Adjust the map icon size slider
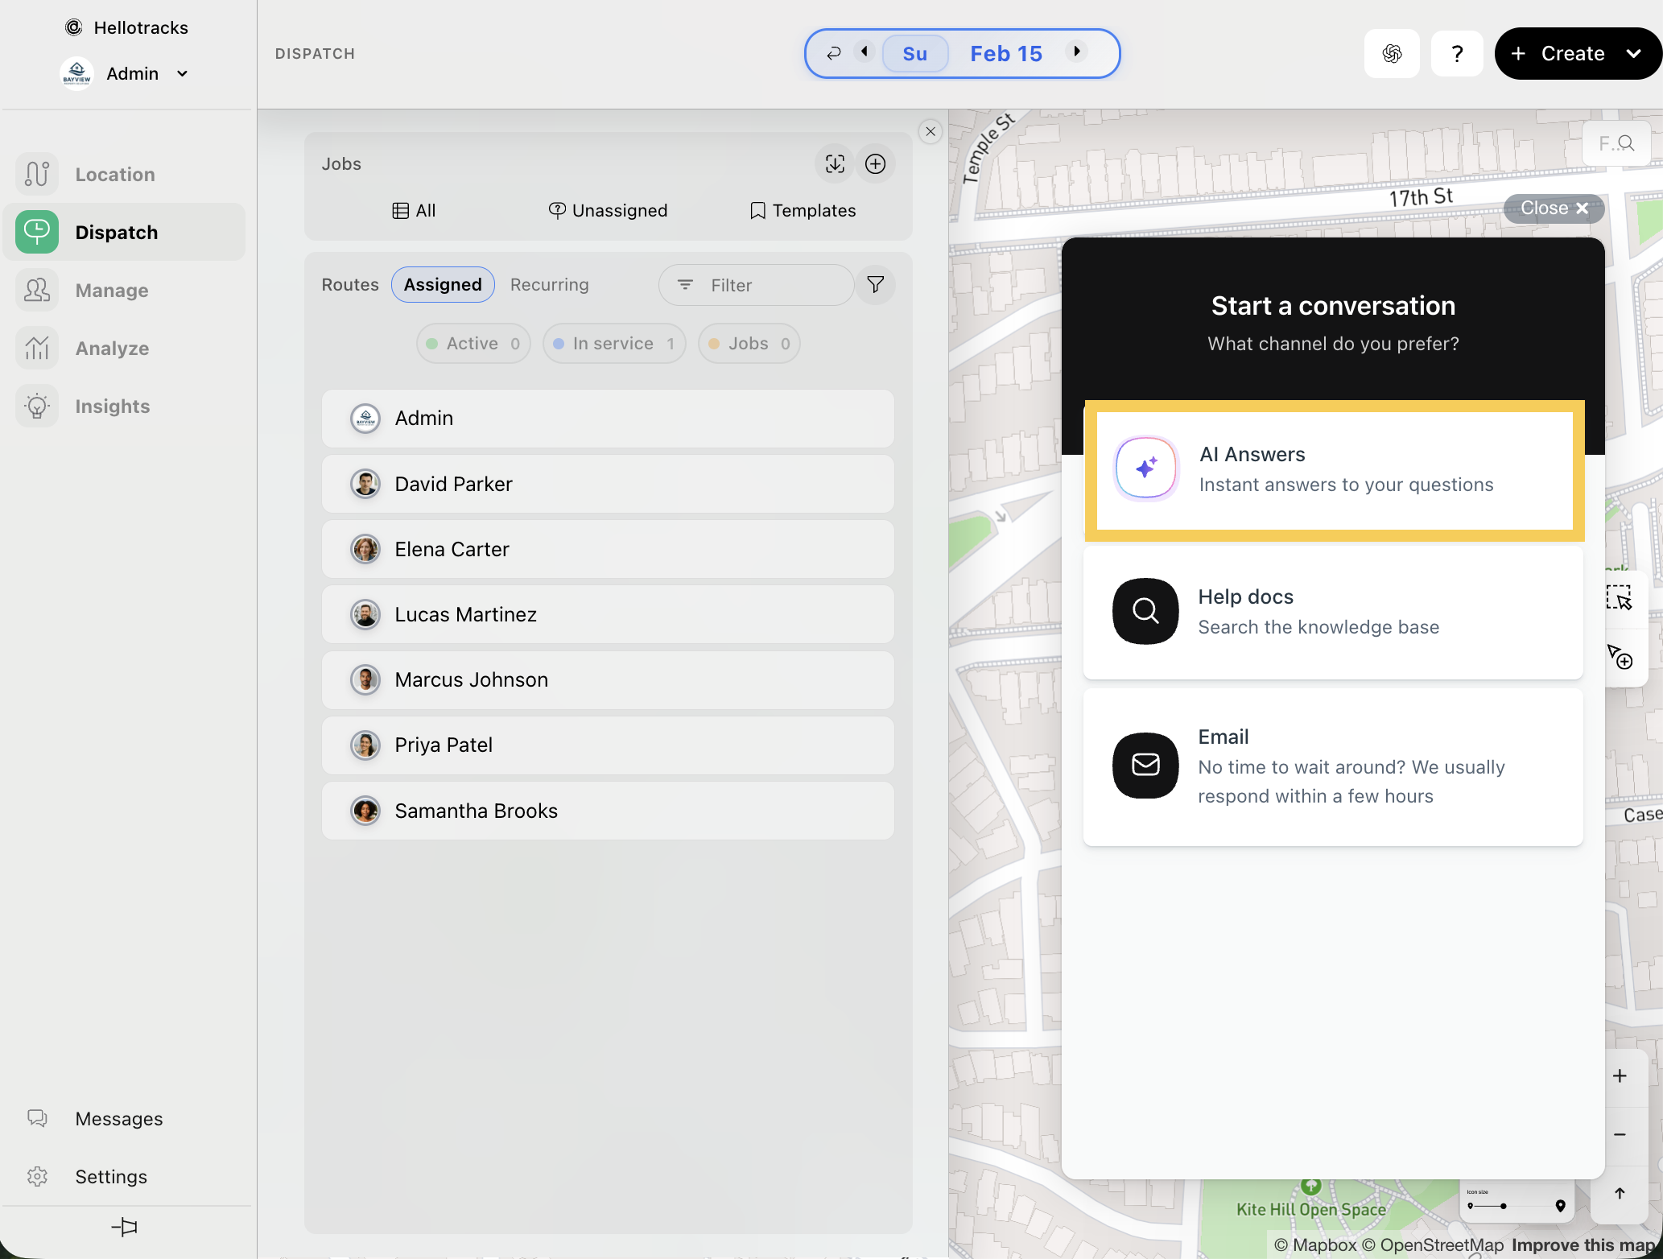Screen dimensions: 1663x1259 click(x=1502, y=1206)
